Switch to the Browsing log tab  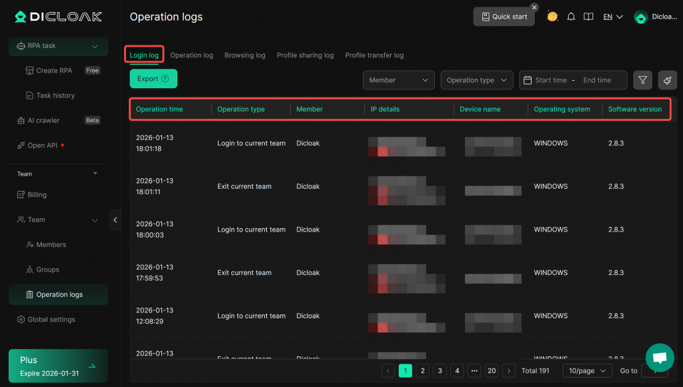[245, 55]
